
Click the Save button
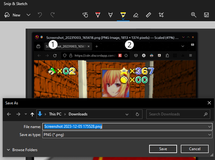pyautogui.click(x=163, y=149)
